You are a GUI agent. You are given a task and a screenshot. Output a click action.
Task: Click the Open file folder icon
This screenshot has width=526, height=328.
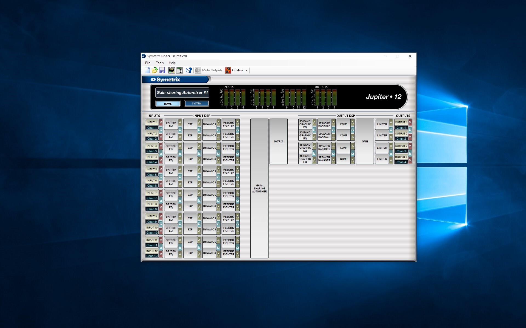(155, 70)
